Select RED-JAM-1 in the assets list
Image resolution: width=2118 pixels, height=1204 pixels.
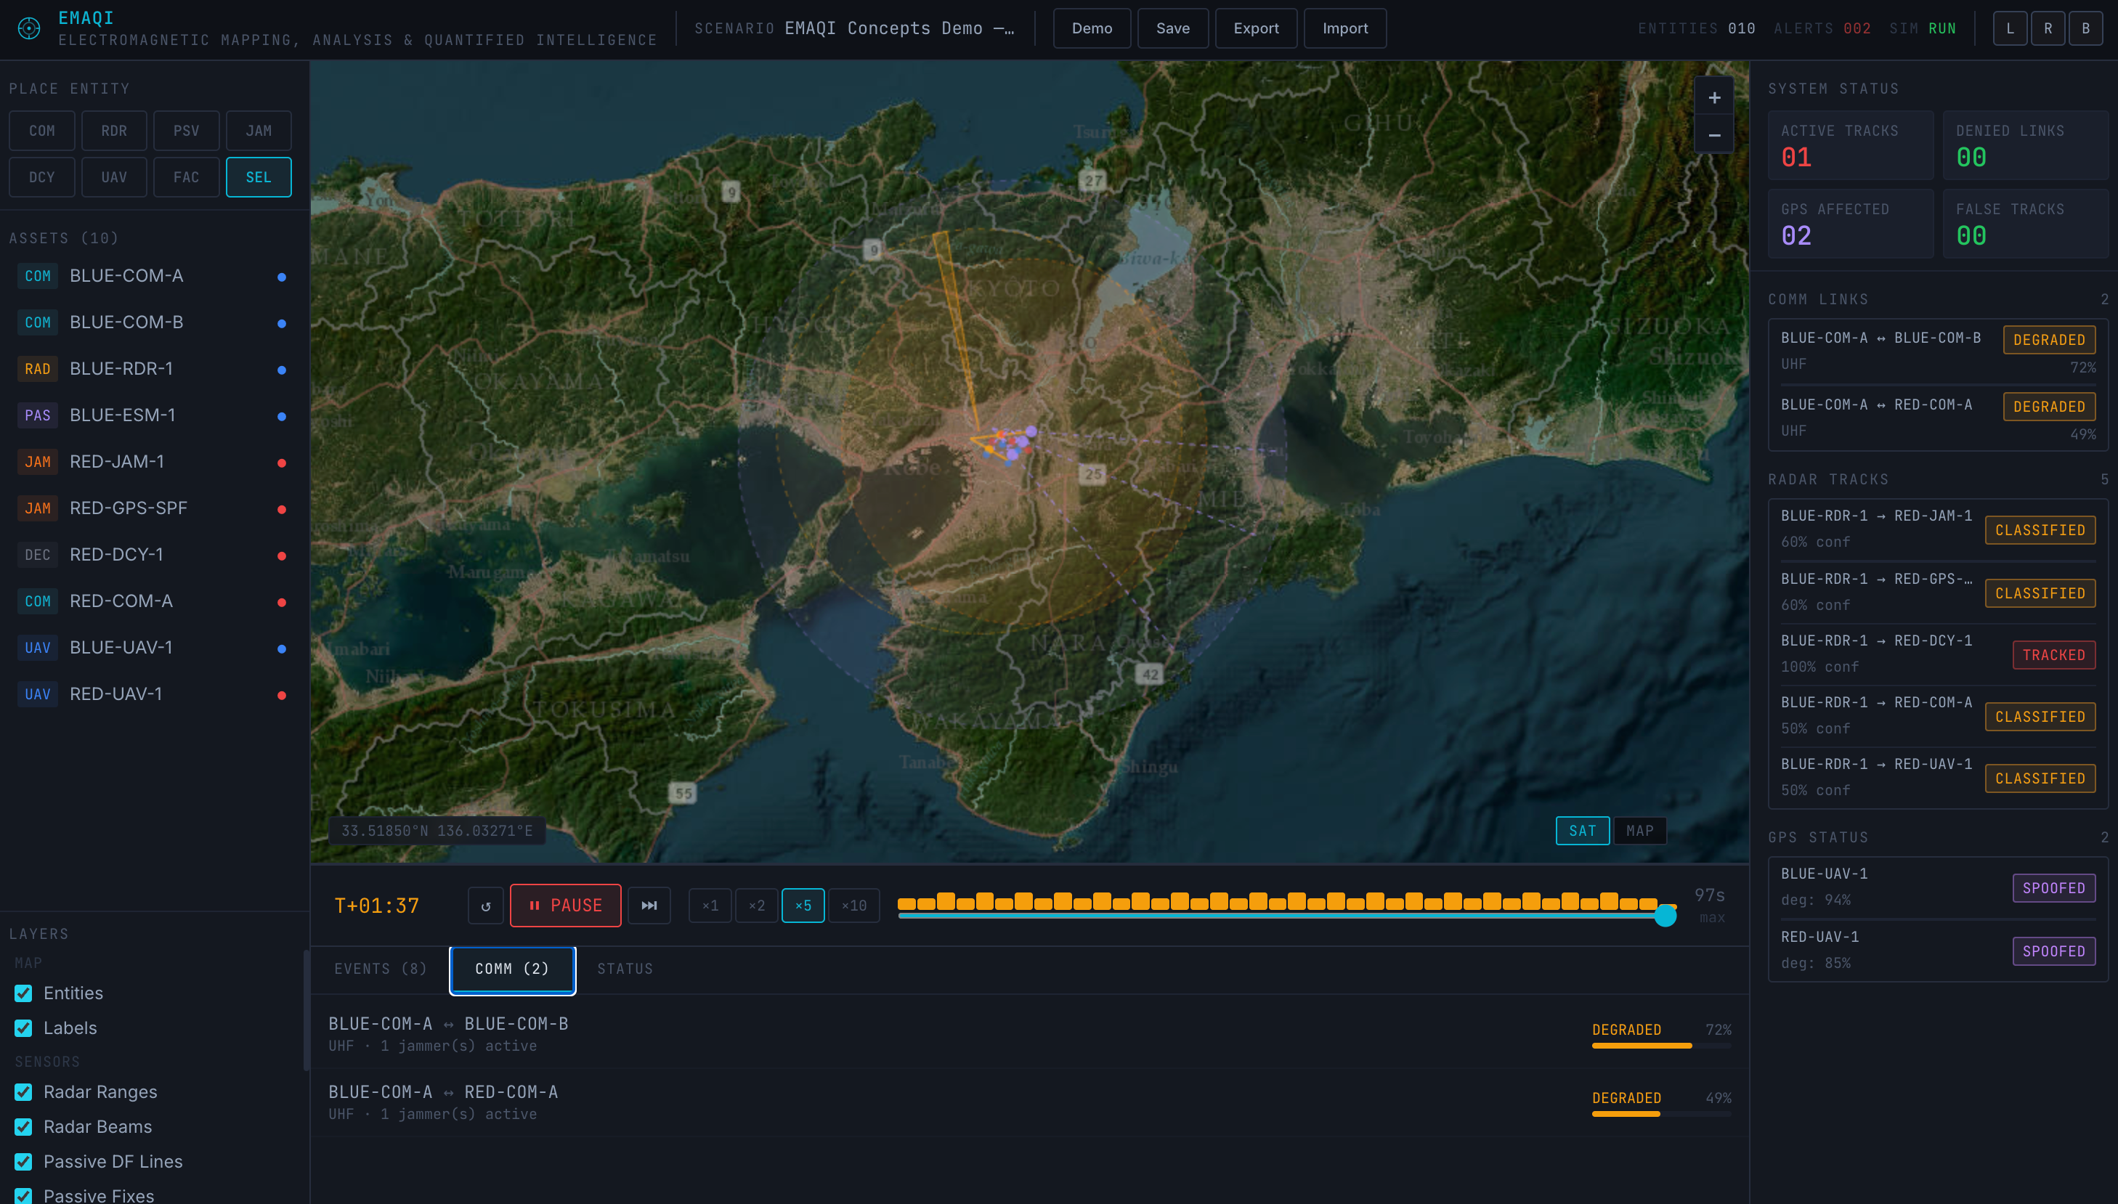coord(117,461)
